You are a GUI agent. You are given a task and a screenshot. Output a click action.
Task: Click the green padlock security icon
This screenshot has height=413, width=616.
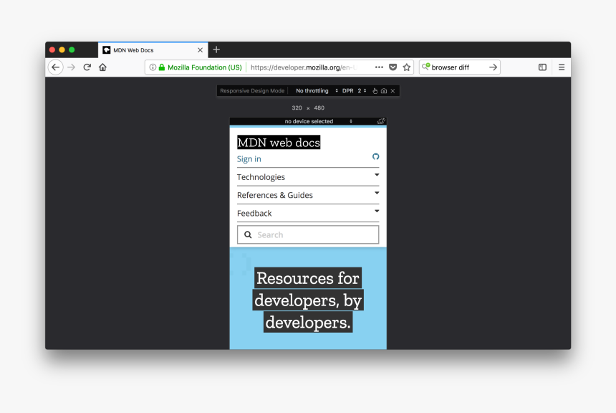click(161, 67)
